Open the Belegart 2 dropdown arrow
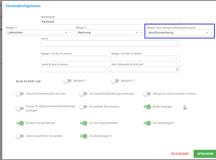 [x=141, y=33]
